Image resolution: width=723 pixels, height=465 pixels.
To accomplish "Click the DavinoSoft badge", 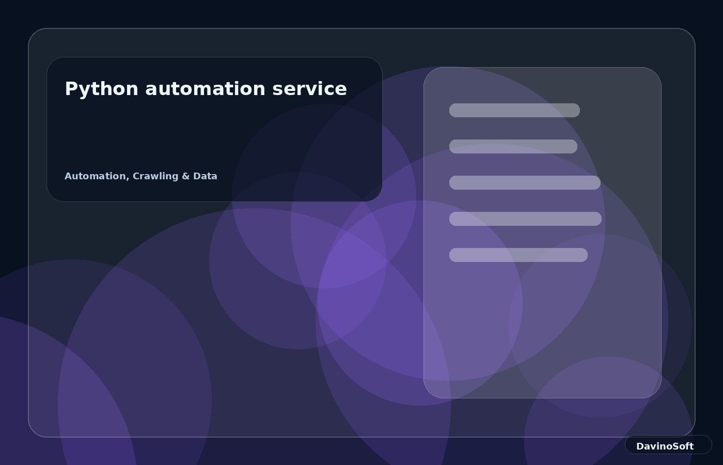I will 668,445.
